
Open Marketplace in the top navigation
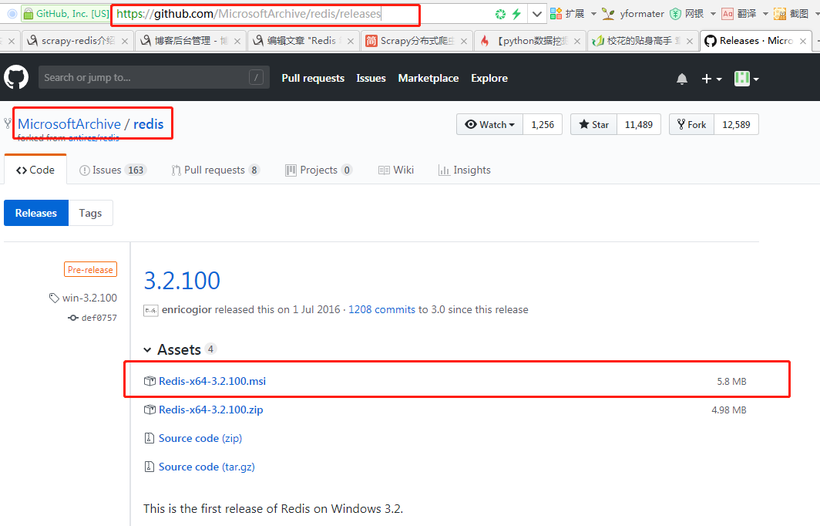428,78
